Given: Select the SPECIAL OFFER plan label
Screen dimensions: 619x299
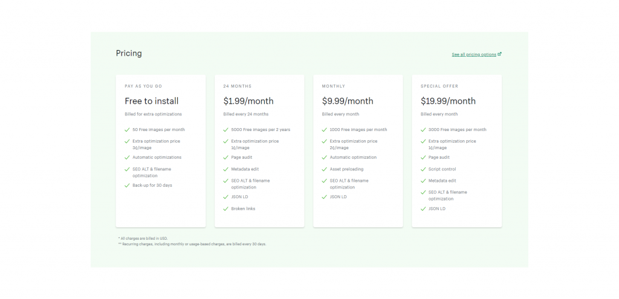Looking at the screenshot, I should (x=439, y=86).
